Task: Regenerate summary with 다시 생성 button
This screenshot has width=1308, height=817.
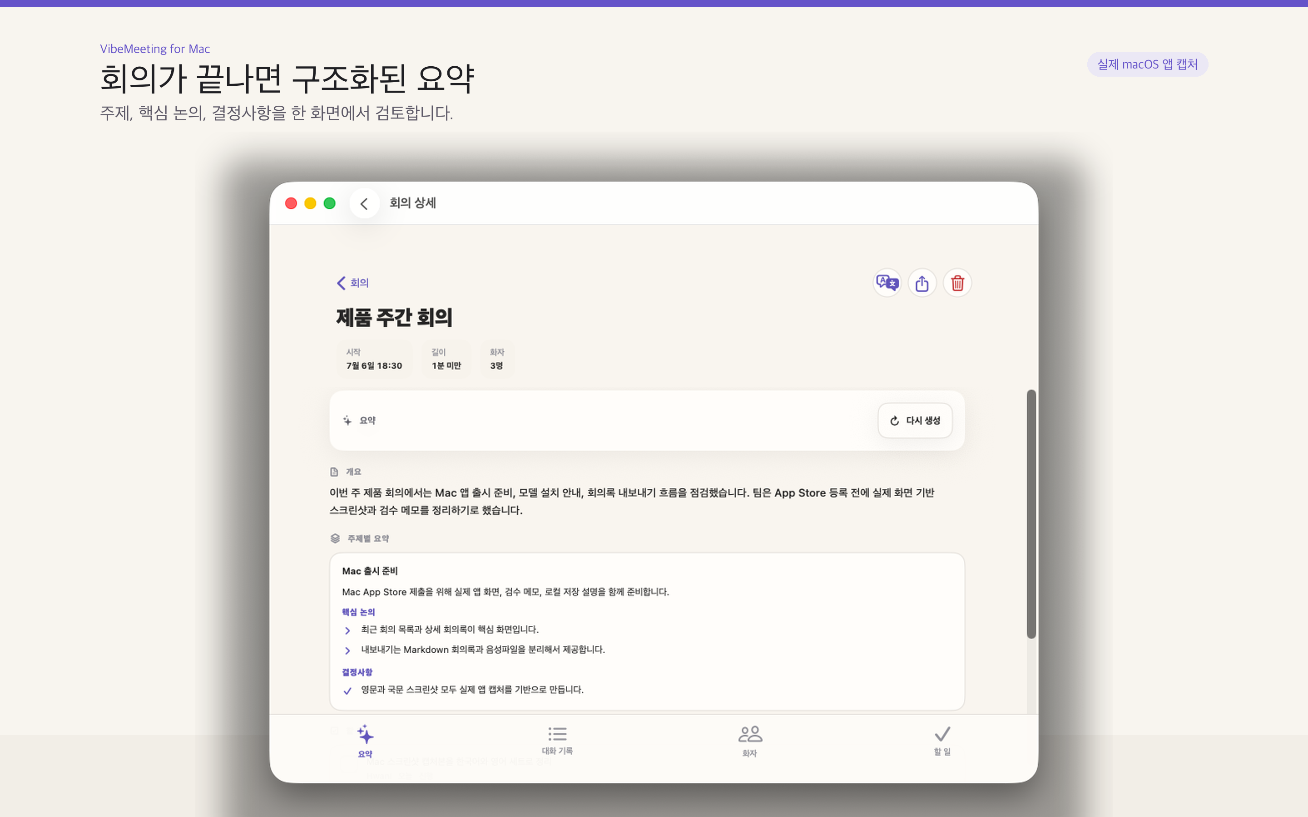Action: tap(915, 420)
